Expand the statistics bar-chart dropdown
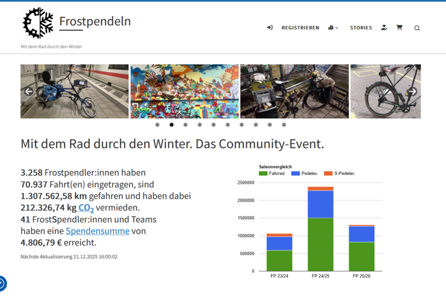 (333, 28)
